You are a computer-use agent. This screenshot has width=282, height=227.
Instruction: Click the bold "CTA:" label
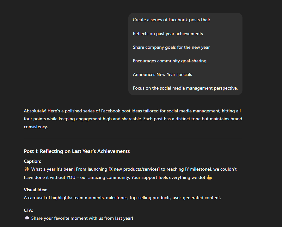[x=28, y=210]
